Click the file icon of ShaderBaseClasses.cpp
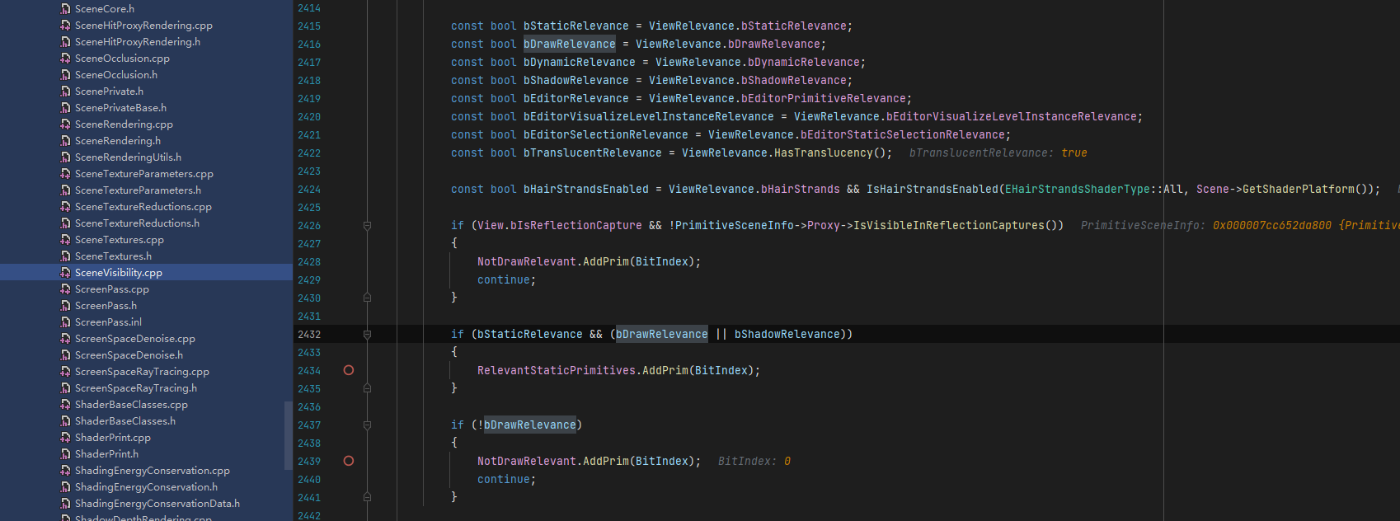 [65, 405]
